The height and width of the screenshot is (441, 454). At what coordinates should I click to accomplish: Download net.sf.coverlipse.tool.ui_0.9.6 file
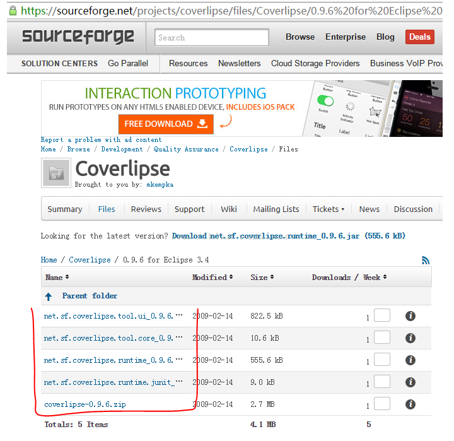click(113, 316)
